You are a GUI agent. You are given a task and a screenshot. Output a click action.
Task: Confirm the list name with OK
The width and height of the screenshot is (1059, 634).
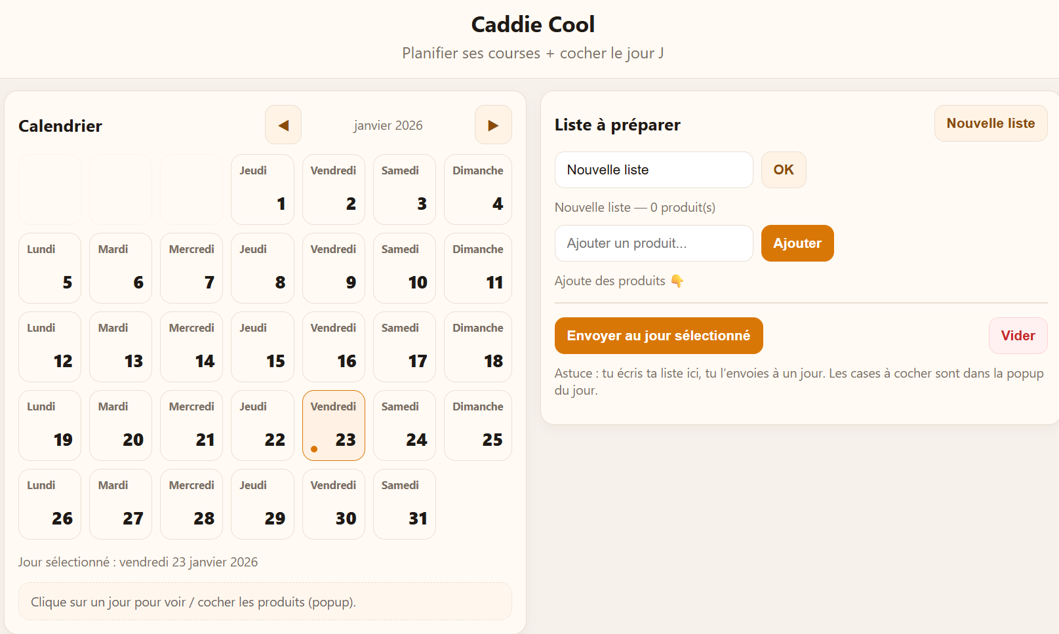784,170
